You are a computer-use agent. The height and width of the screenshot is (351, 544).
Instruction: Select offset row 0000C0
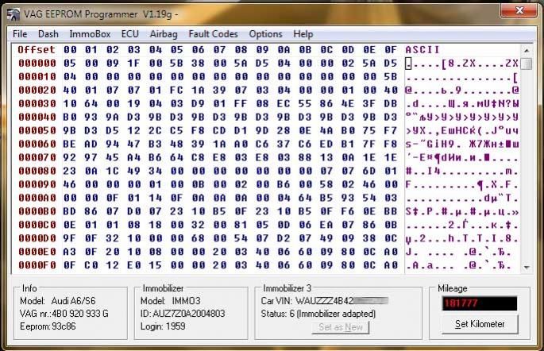[37, 225]
